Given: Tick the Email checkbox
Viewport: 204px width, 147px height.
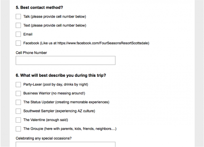Looking at the screenshot, I should point(18,34).
